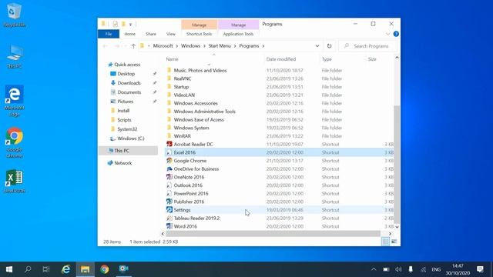Select the PowerPoint 2016 shortcut
The height and width of the screenshot is (277, 493).
click(x=279, y=193)
